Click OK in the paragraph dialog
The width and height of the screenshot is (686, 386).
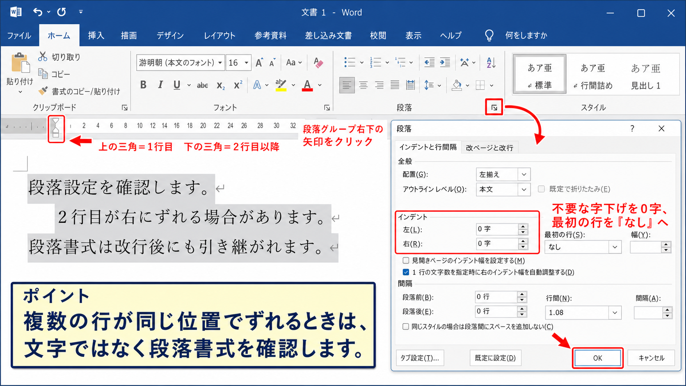[x=597, y=358]
